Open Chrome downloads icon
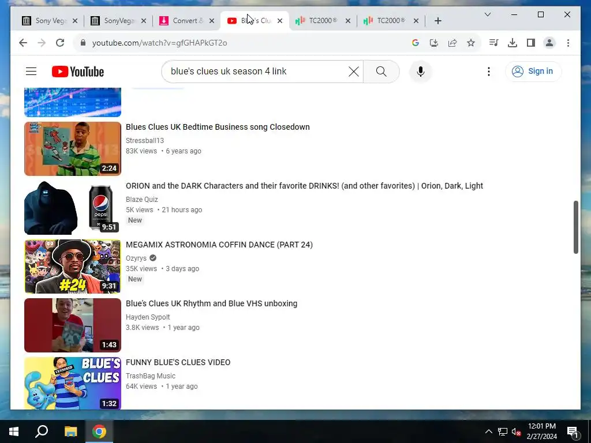 513,43
